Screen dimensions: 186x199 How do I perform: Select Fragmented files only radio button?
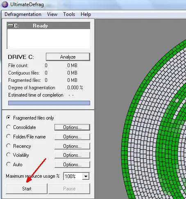coord(8,118)
